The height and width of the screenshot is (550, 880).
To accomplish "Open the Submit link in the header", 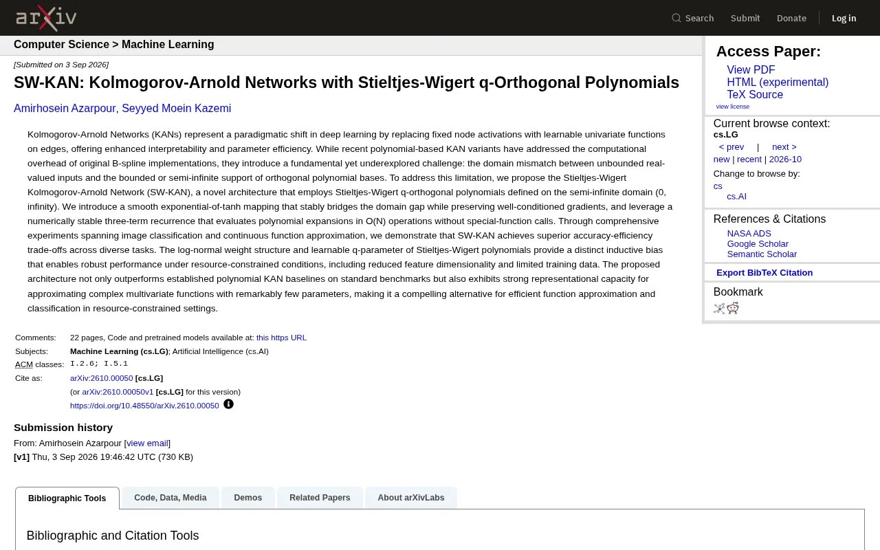I will (x=745, y=18).
